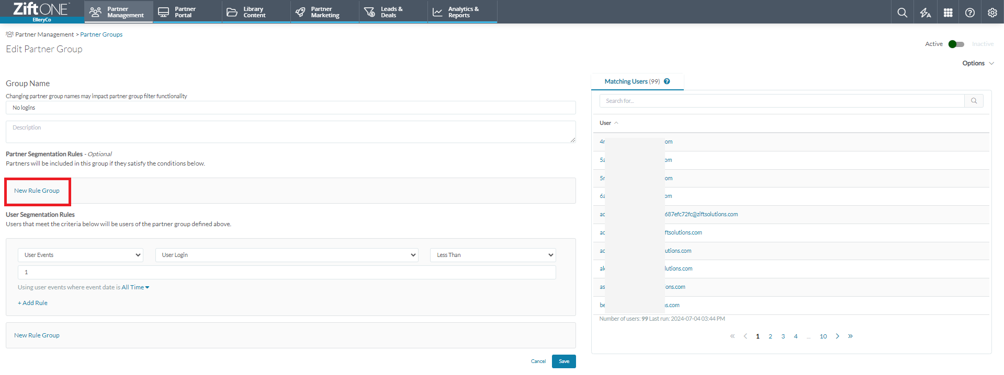The image size is (1004, 375).
Task: Click the search magnifier in top bar
Action: pos(902,13)
